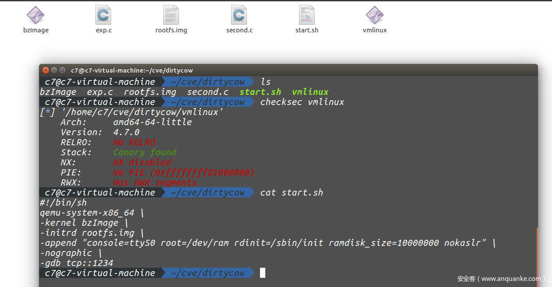Image resolution: width=552 pixels, height=287 pixels.
Task: Click the terminal cursor at the last prompt
Action: pos(263,273)
